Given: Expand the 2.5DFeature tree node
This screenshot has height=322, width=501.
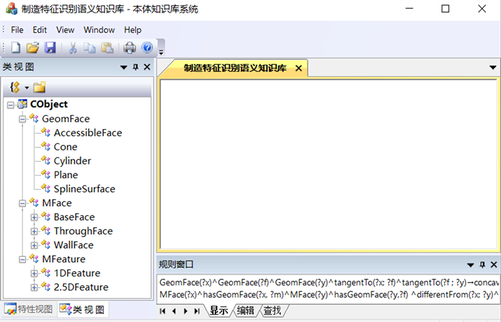Looking at the screenshot, I should tap(34, 287).
